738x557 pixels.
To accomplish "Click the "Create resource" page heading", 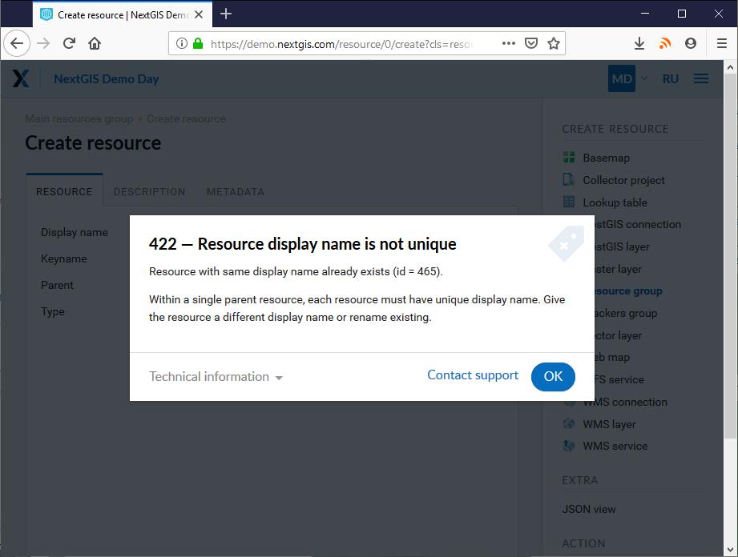I will click(x=93, y=143).
